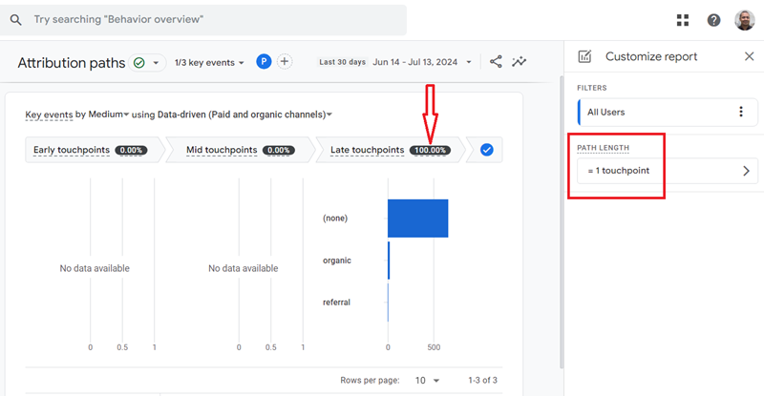Open the user account avatar

pos(745,20)
